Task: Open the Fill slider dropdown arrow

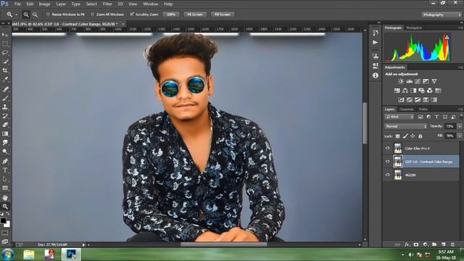Action: point(460,136)
